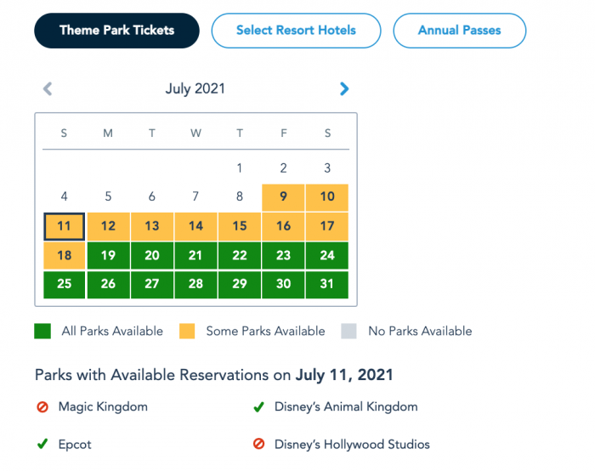Choose July 25 on the calendar

click(x=64, y=284)
